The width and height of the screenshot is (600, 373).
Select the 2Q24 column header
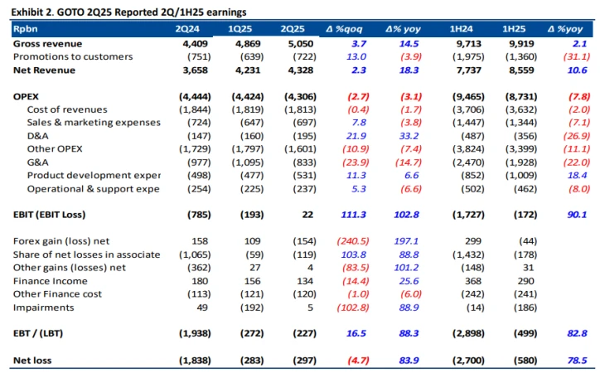186,29
